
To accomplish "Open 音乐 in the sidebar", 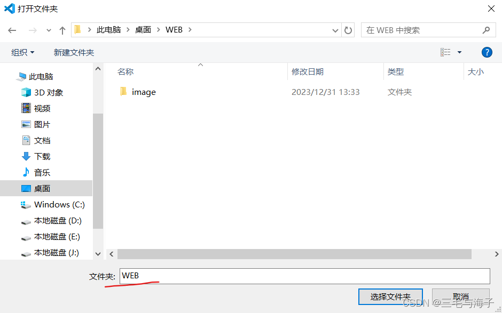I will 42,173.
